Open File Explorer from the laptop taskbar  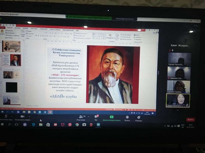click(x=41, y=125)
